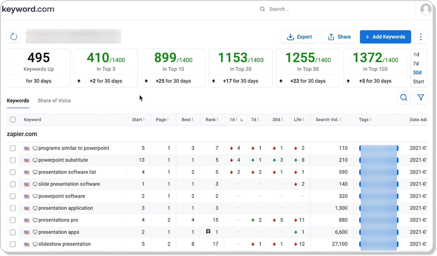Open the Keywords Up summary card
Image resolution: width=437 pixels, height=256 pixels.
[x=39, y=68]
